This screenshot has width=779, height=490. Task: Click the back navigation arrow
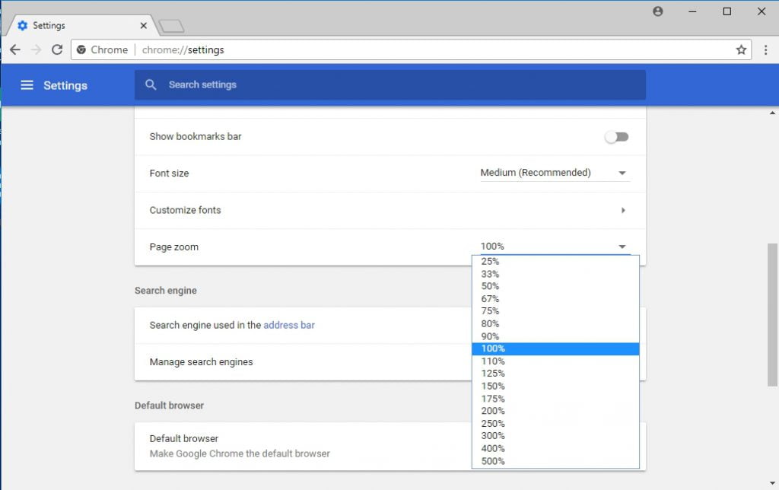(15, 49)
